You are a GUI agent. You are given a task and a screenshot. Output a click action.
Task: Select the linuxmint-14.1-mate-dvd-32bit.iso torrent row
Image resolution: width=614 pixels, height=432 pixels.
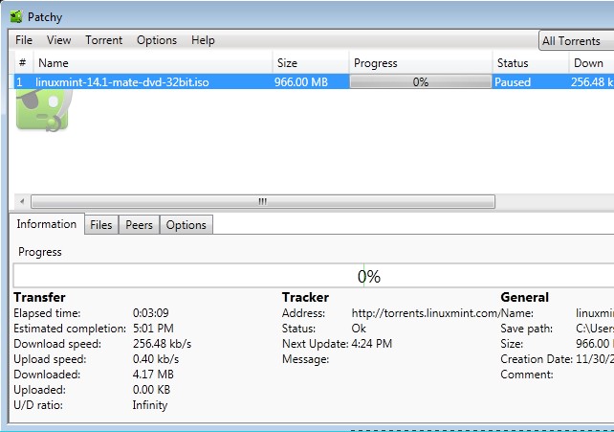pyautogui.click(x=314, y=82)
